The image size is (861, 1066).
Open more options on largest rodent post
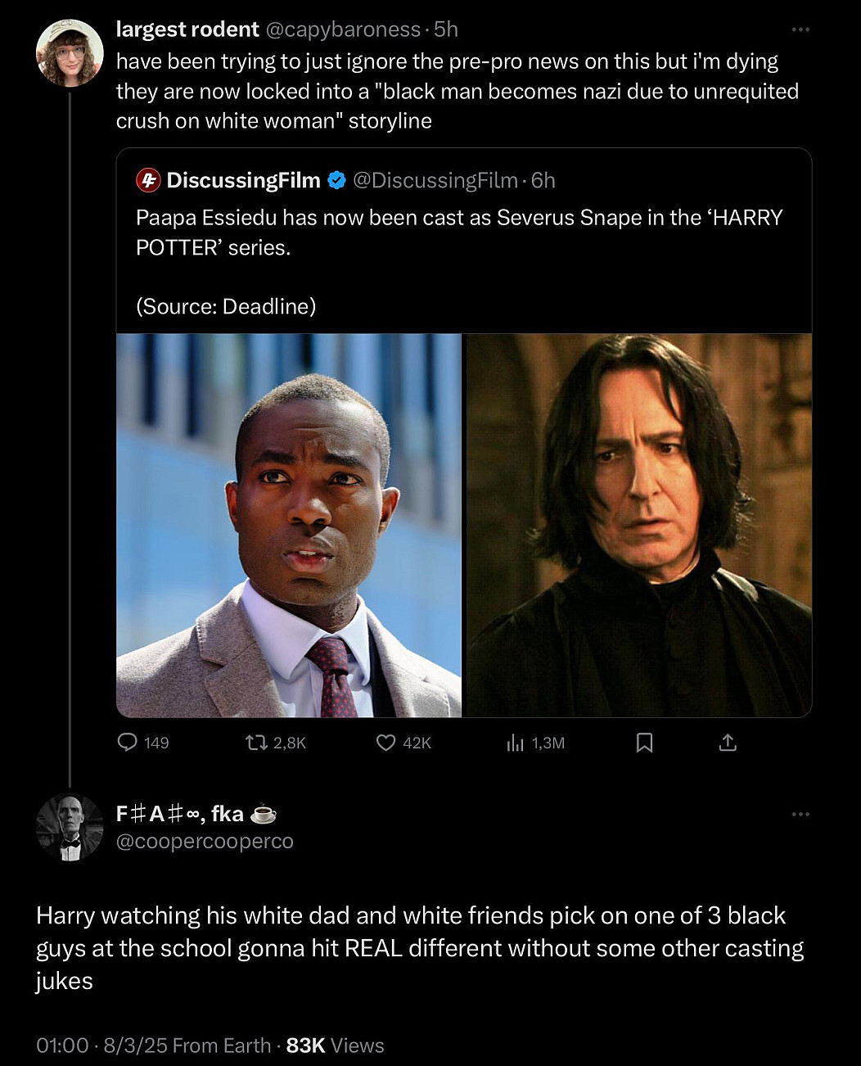(x=800, y=29)
